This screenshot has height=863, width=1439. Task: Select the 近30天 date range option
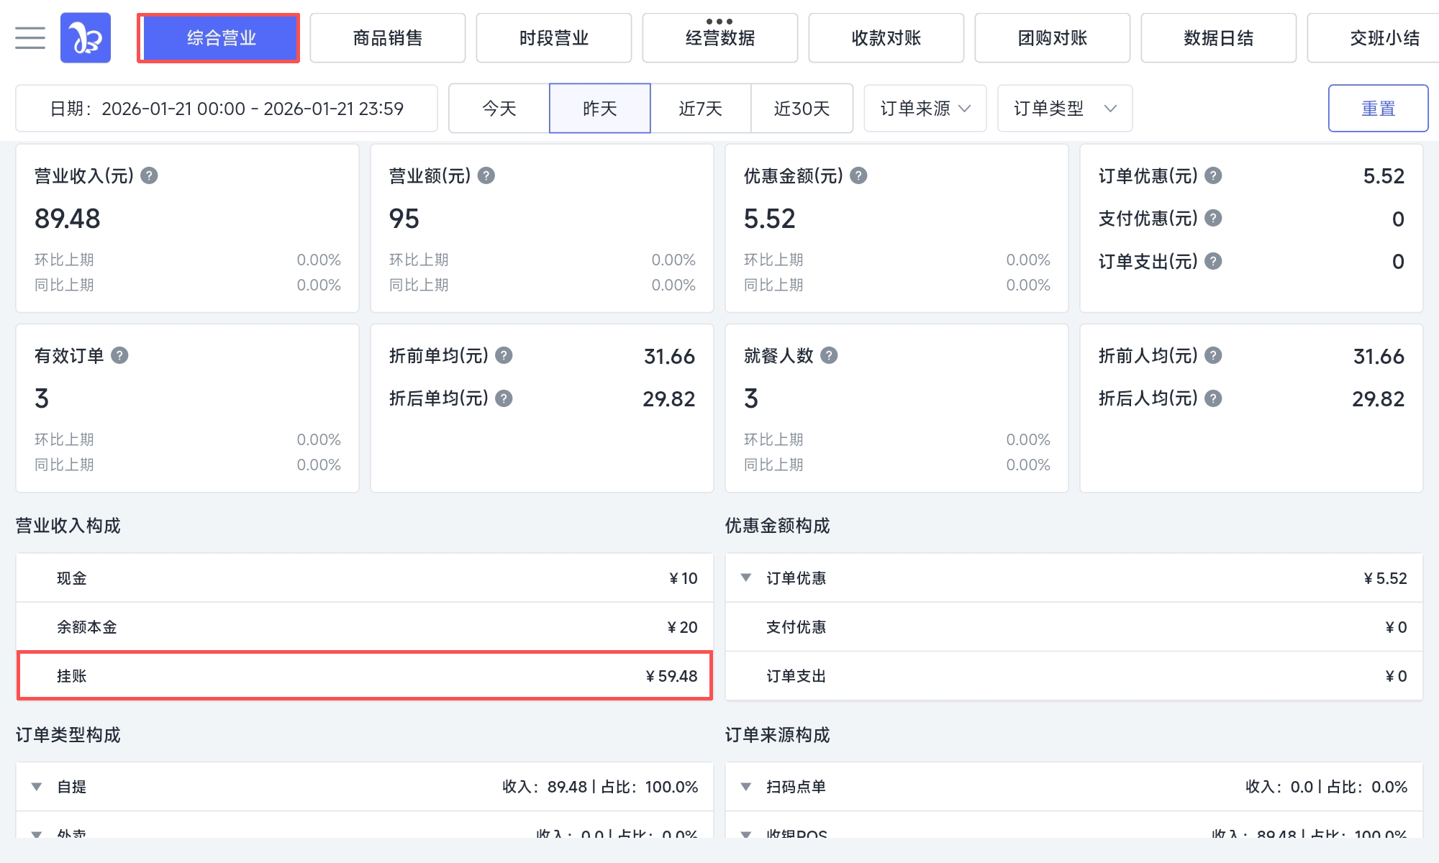(x=802, y=109)
